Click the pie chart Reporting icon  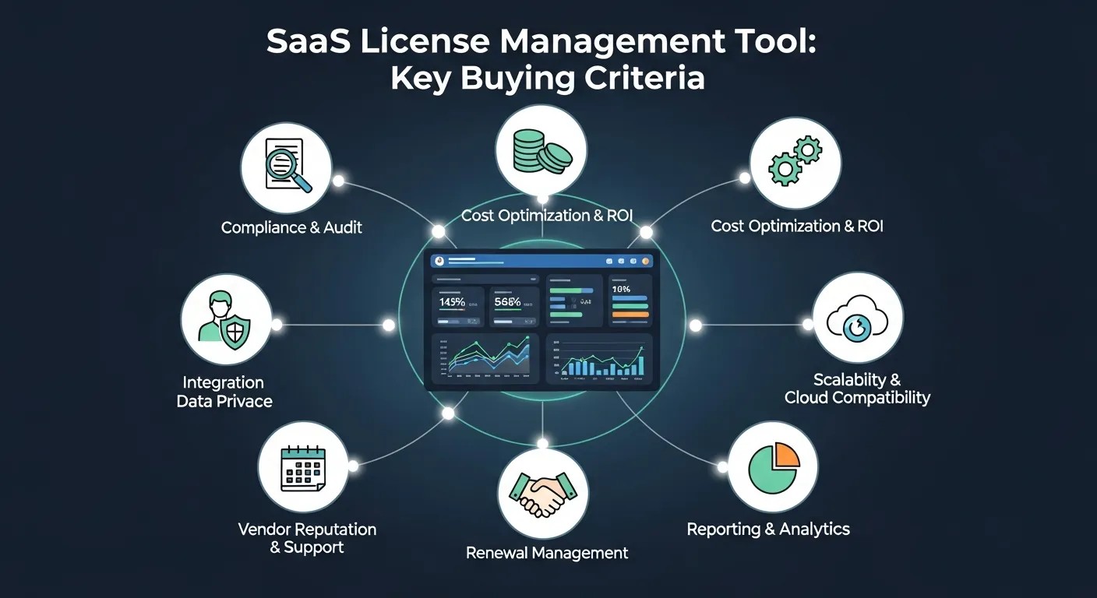(774, 466)
